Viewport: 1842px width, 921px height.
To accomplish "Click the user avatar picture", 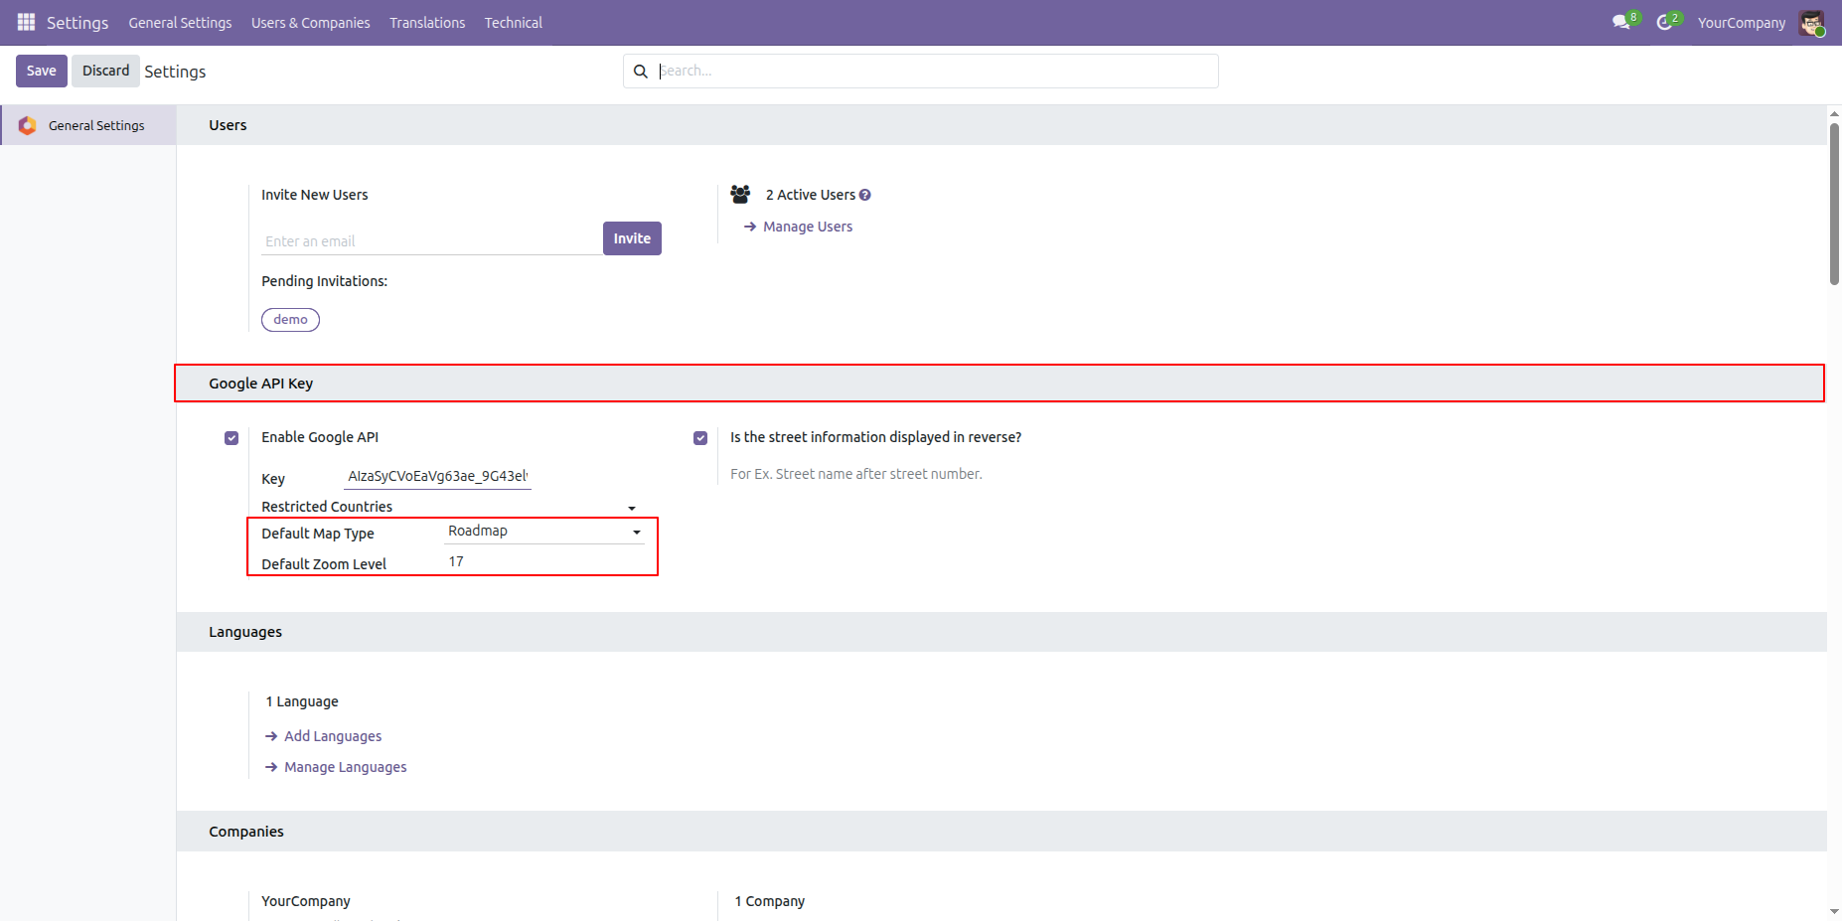I will tap(1811, 23).
